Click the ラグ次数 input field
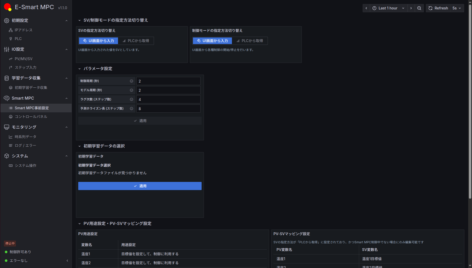This screenshot has height=268, width=472. [x=168, y=99]
